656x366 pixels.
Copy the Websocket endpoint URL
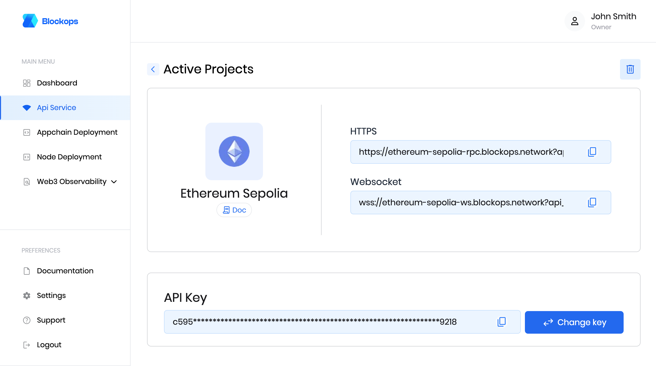point(592,202)
